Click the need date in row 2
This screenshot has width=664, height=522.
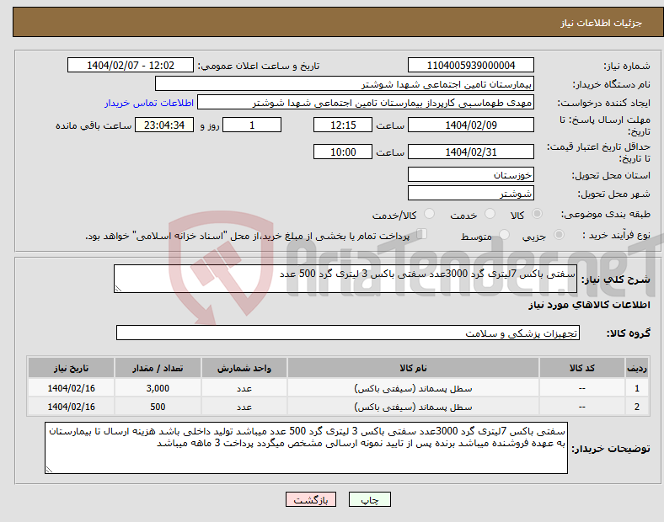(71, 407)
